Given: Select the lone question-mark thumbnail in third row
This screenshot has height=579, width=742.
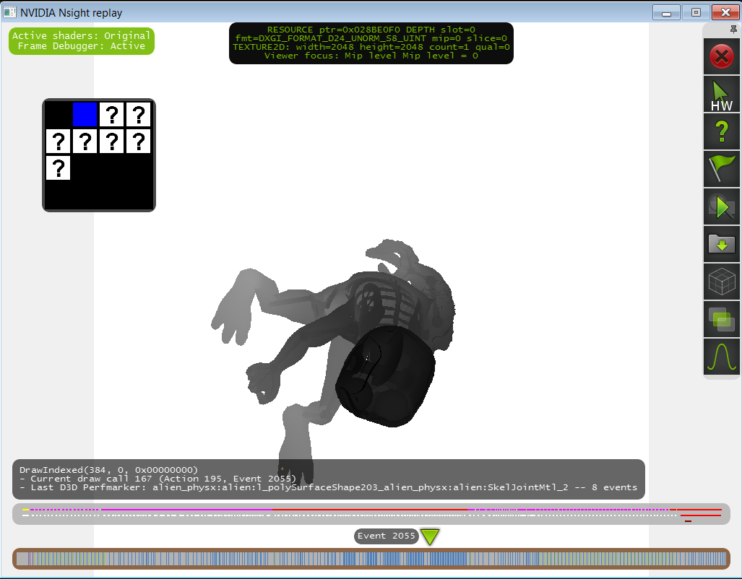Looking at the screenshot, I should click(59, 168).
